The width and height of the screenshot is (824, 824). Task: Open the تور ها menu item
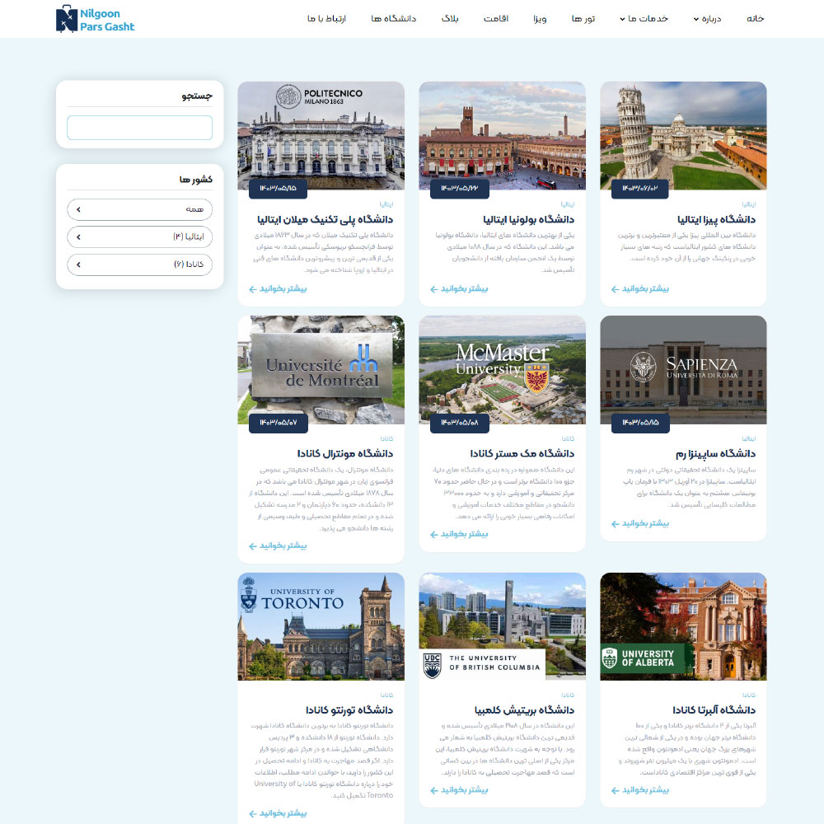[583, 19]
